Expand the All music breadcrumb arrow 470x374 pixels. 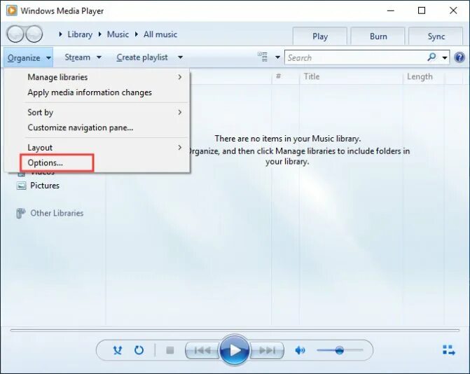(137, 34)
